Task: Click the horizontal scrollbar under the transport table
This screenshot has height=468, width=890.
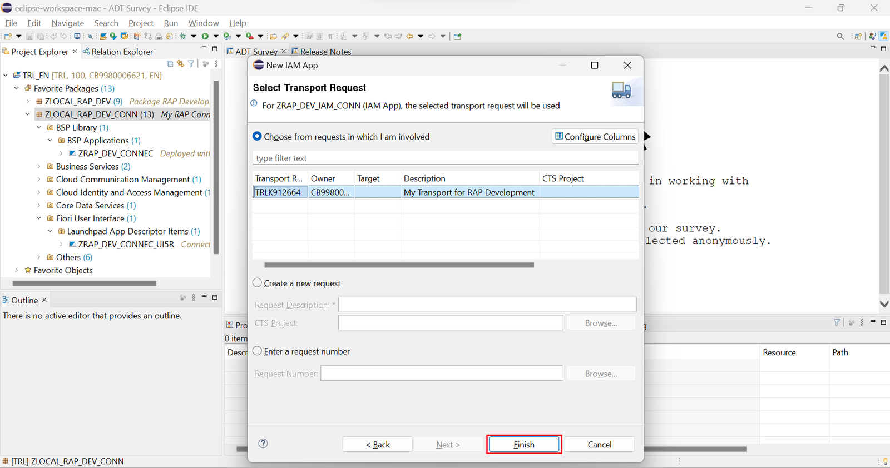Action: [399, 265]
